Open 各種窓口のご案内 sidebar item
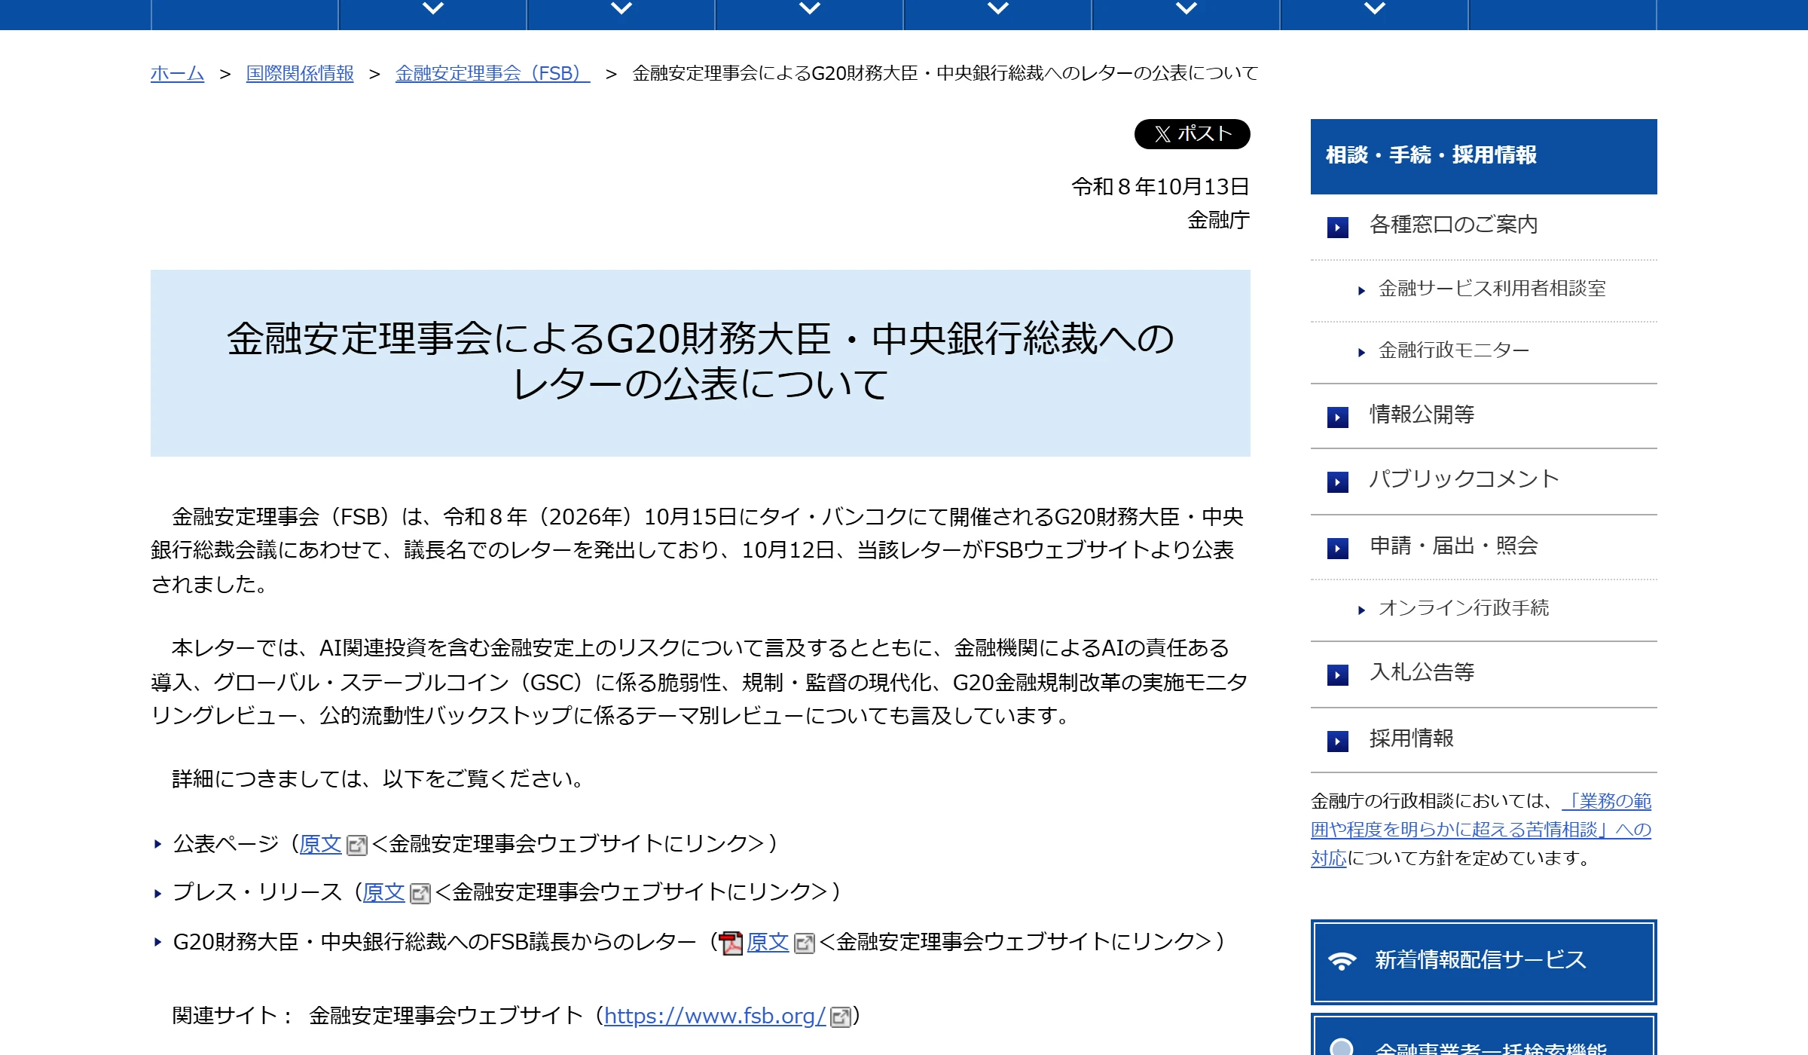Screen dimensions: 1808x1055 (1484, 227)
